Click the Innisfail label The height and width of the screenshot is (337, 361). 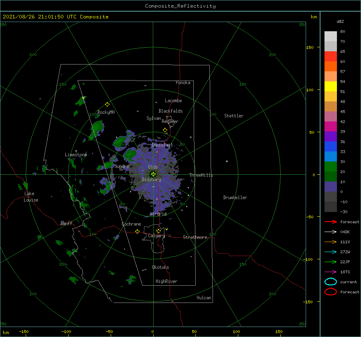point(162,145)
